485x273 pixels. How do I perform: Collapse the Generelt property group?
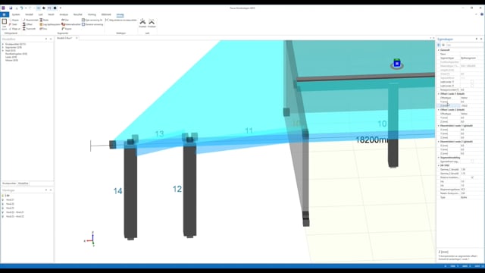click(439, 50)
